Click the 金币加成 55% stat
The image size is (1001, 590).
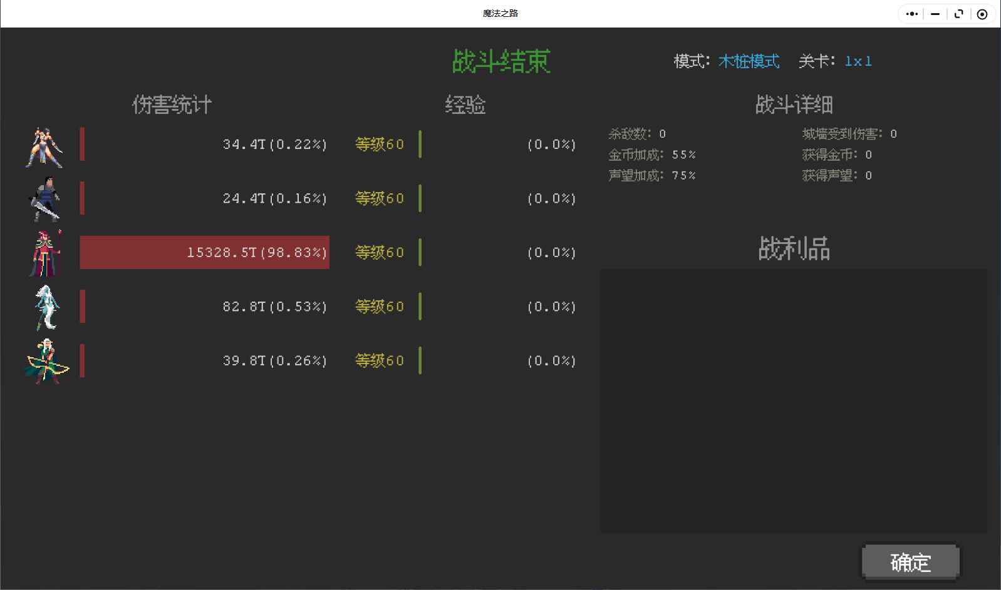coord(652,155)
